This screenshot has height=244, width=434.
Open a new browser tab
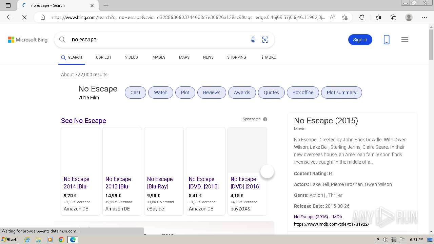click(x=106, y=5)
